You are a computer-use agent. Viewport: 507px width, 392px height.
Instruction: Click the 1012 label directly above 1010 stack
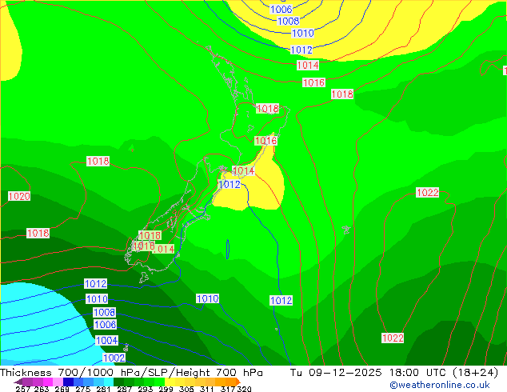95,284
